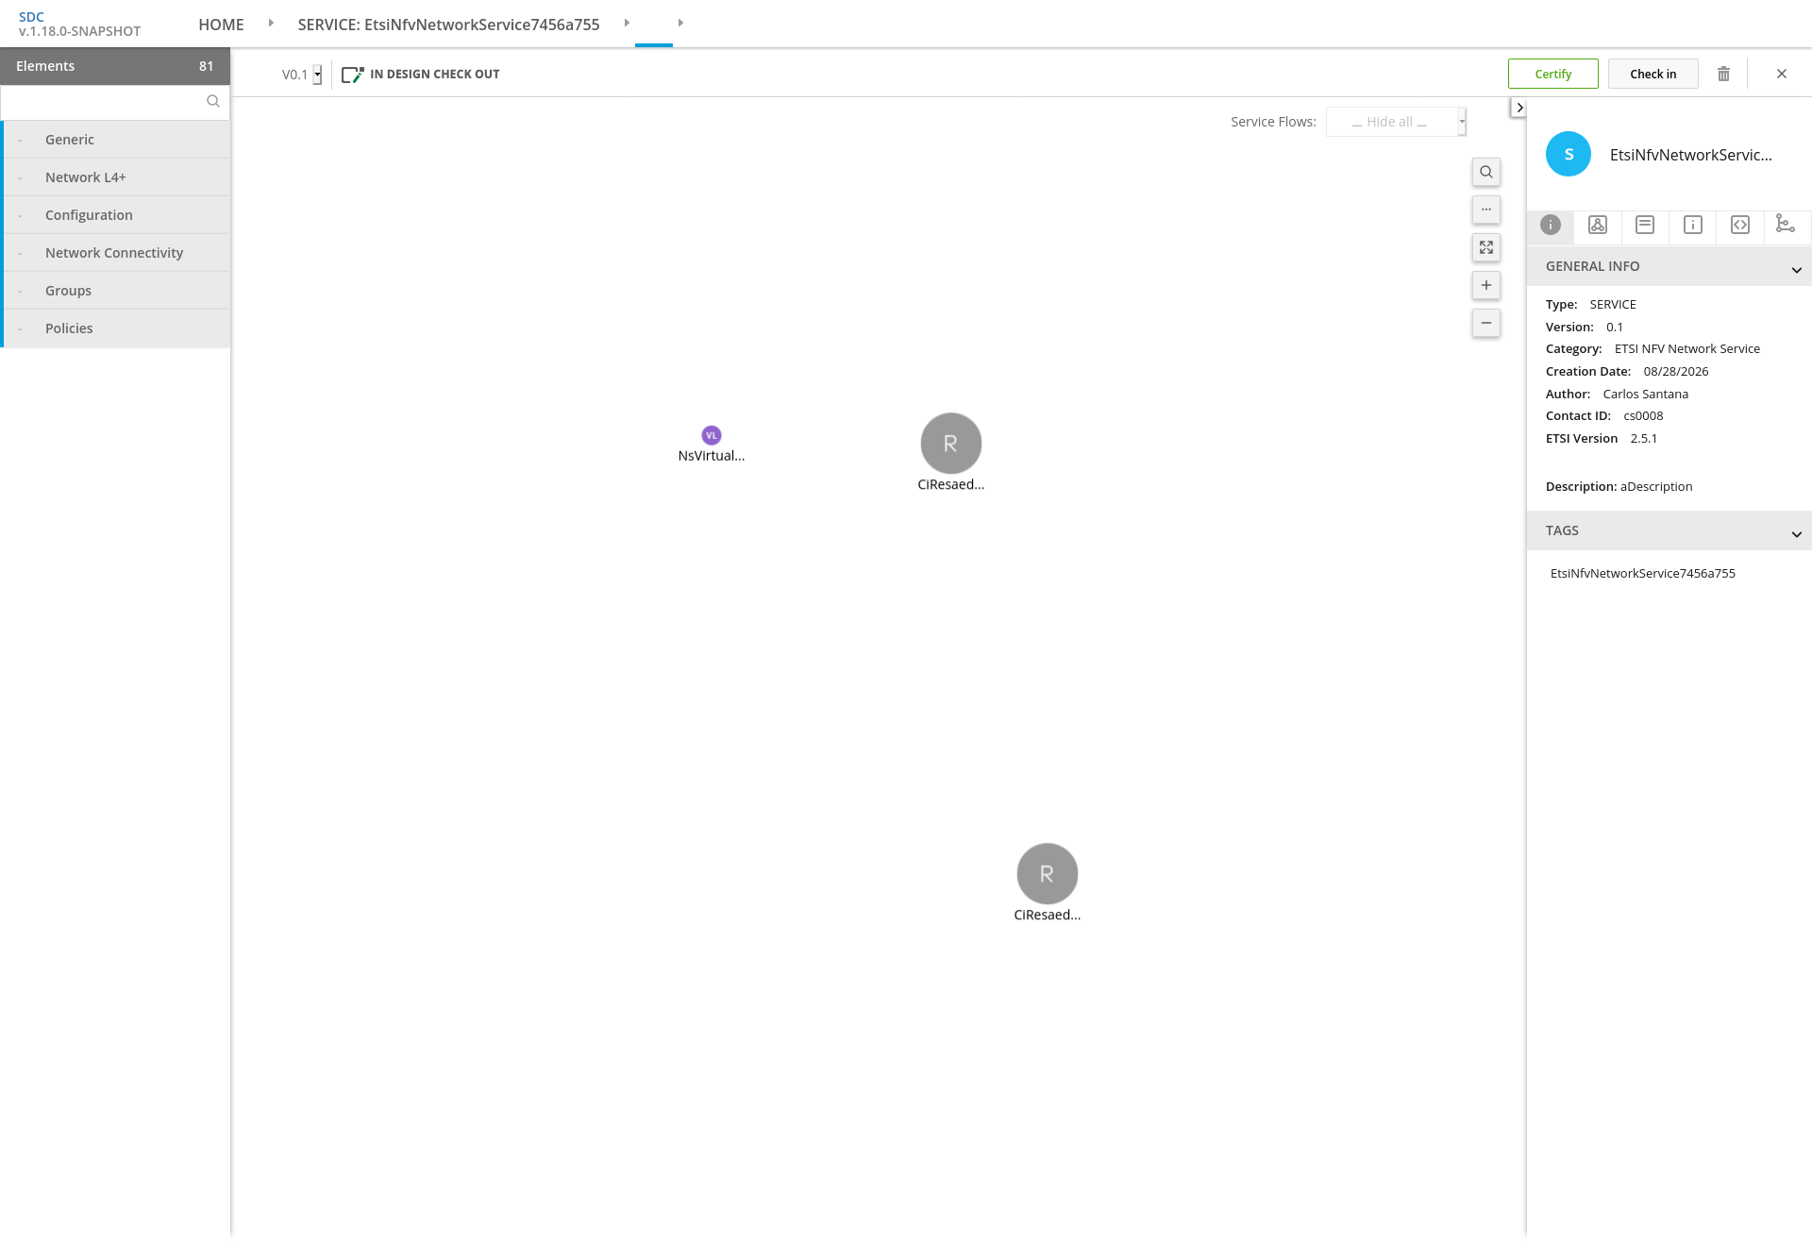
Task: Delete the service using trash icon
Action: click(x=1723, y=74)
